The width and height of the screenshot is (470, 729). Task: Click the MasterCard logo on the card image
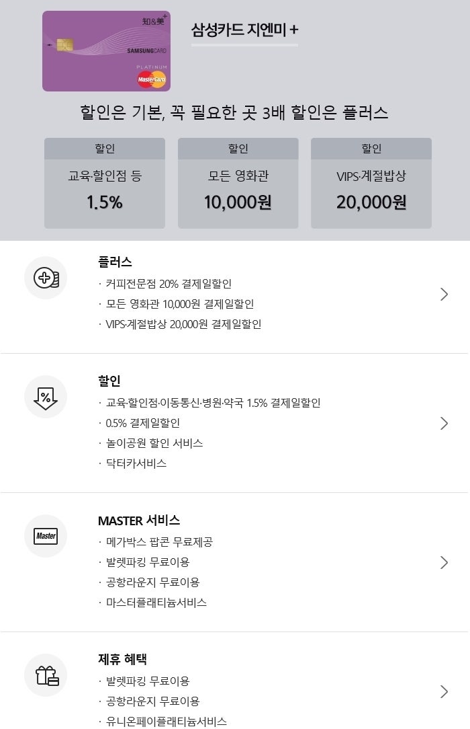(152, 79)
